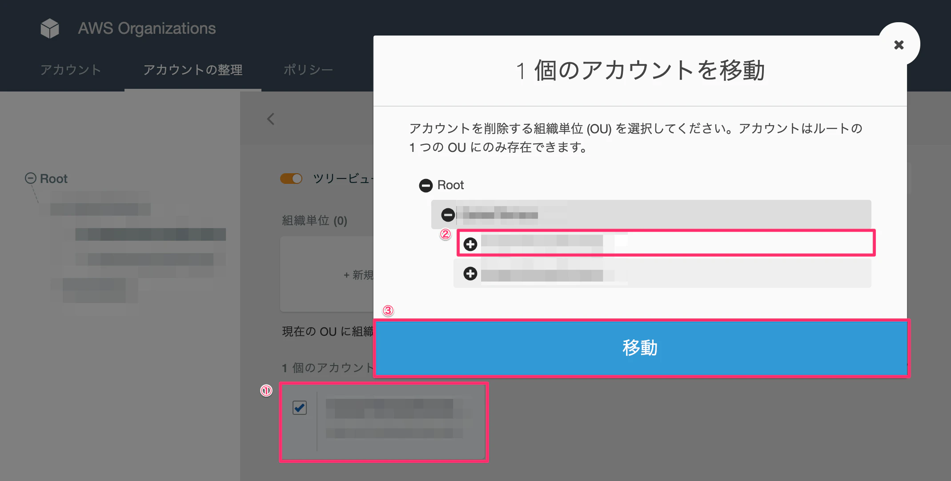Click the dialog title 1 個のアカウントを移動
The width and height of the screenshot is (951, 481).
click(640, 70)
